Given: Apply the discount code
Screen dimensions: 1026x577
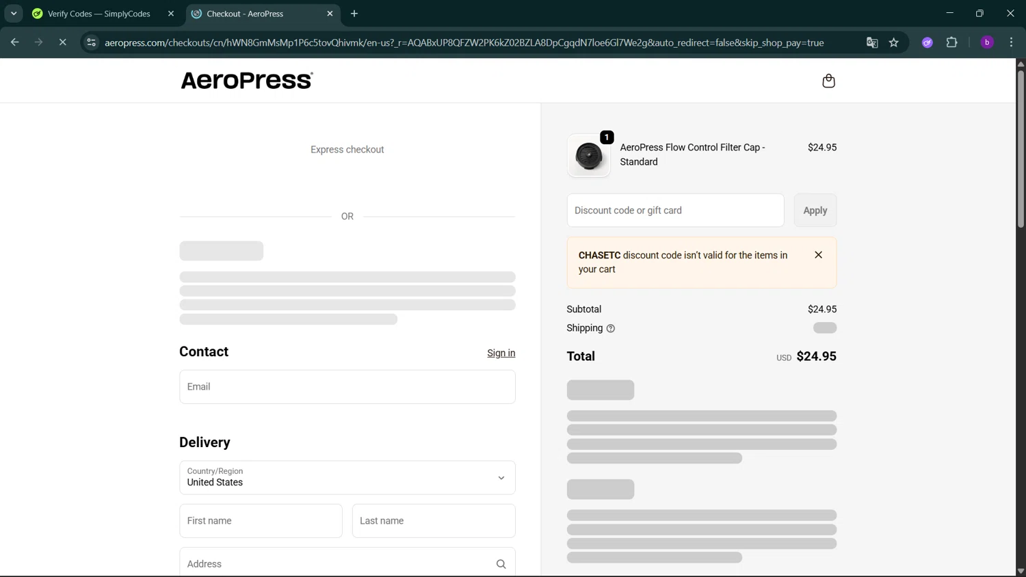Looking at the screenshot, I should coord(815,211).
